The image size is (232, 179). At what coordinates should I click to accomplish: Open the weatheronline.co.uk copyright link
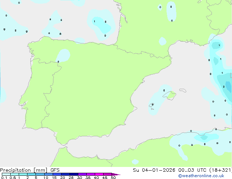click(201, 176)
